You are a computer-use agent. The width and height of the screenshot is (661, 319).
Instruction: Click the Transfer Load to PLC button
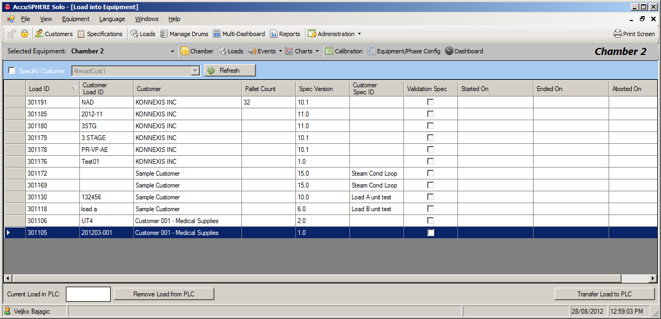point(604,294)
